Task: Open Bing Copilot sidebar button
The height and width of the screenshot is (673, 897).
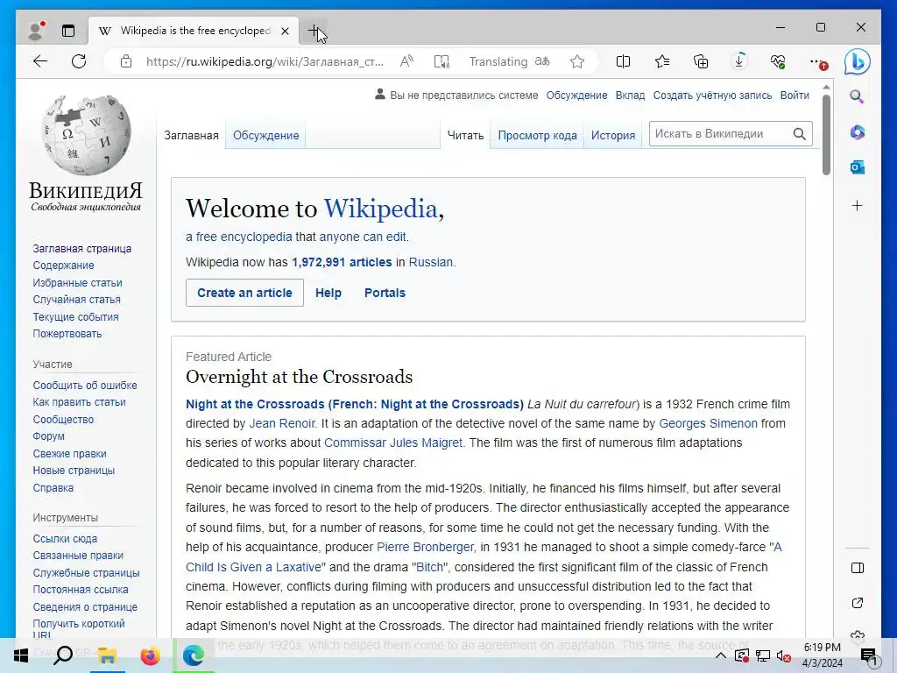Action: pos(857,62)
